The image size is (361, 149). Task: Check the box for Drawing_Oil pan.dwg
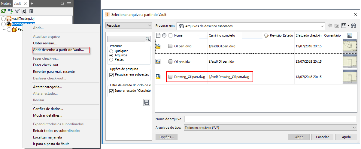[170, 77]
